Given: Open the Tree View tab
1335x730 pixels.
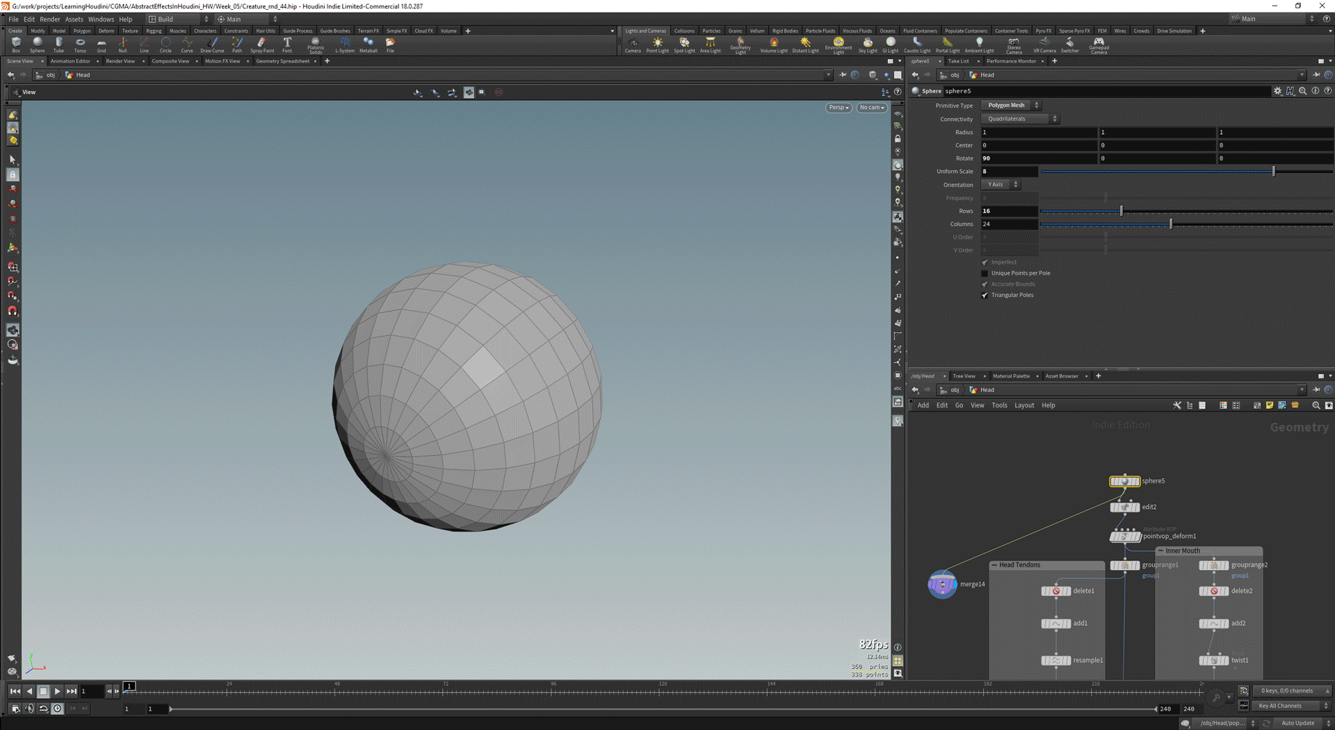Looking at the screenshot, I should click(964, 376).
